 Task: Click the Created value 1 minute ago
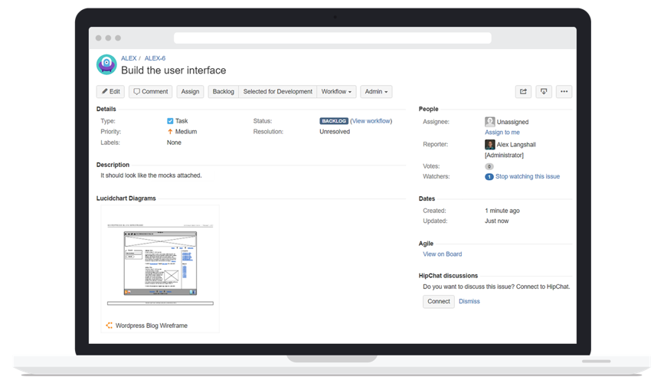pyautogui.click(x=502, y=211)
